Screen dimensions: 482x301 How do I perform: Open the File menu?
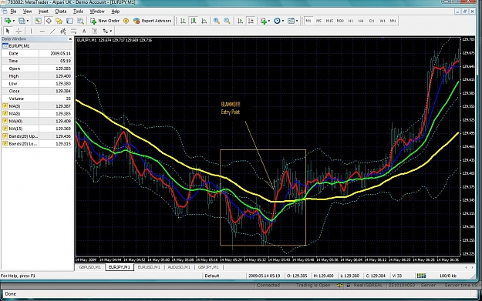[13, 12]
